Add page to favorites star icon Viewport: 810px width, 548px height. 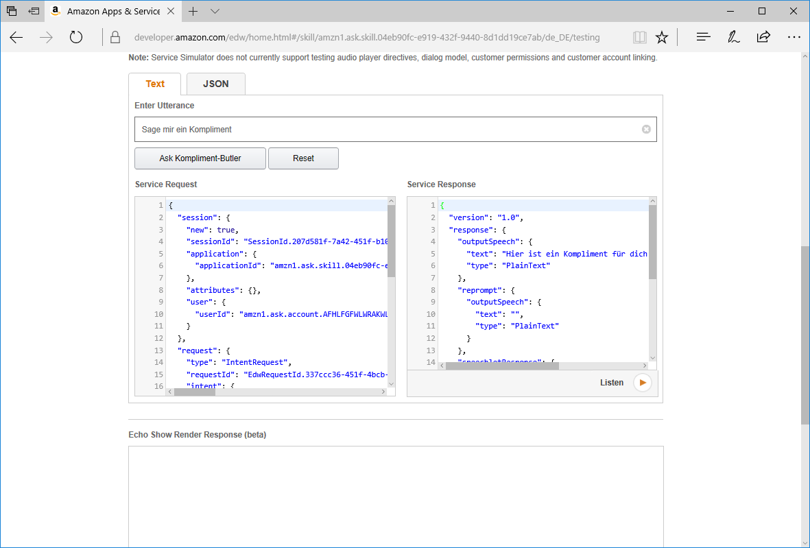click(661, 37)
